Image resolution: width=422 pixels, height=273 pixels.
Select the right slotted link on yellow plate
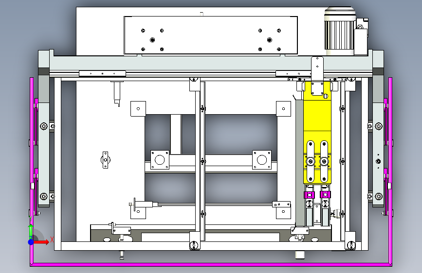coord(324,161)
